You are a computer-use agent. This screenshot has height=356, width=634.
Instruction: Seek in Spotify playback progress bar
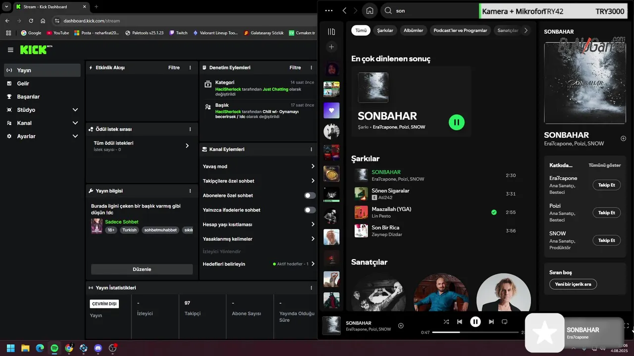(475, 332)
